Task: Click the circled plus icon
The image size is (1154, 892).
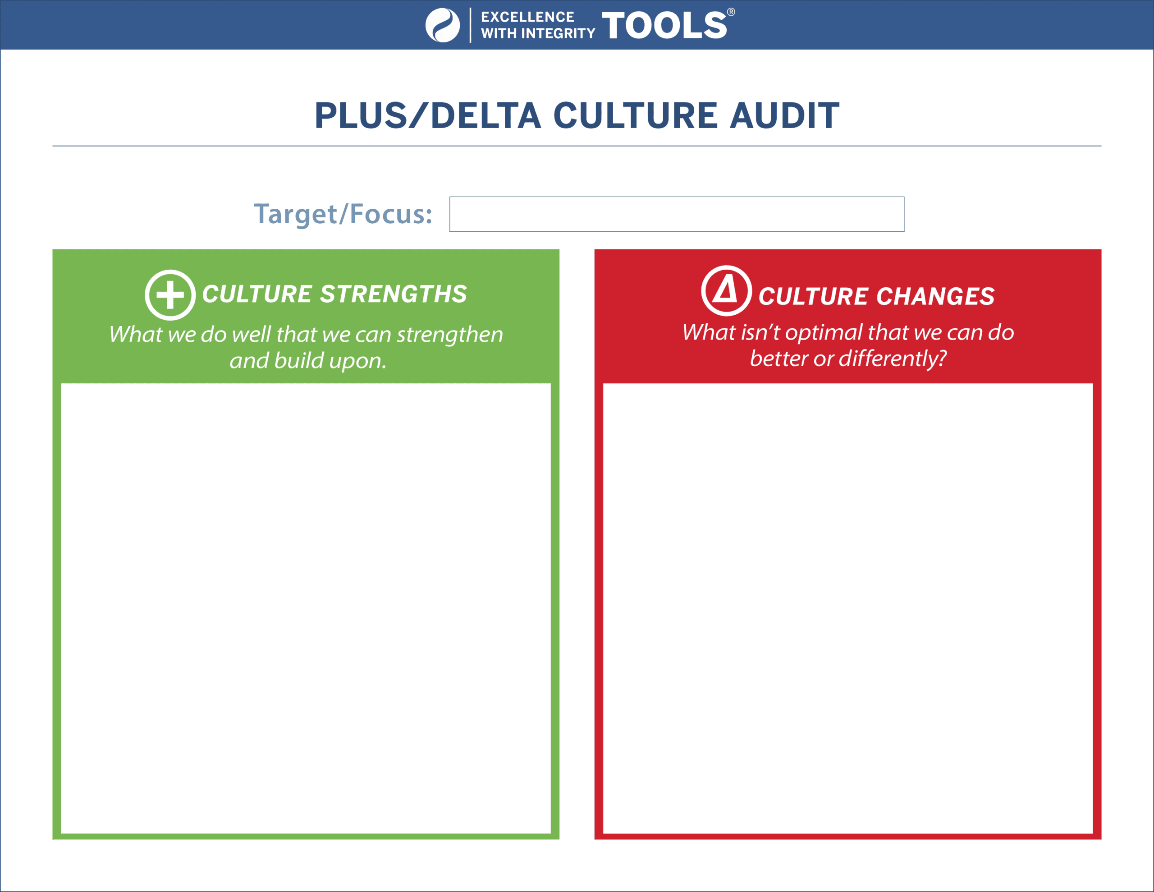Action: tap(170, 295)
